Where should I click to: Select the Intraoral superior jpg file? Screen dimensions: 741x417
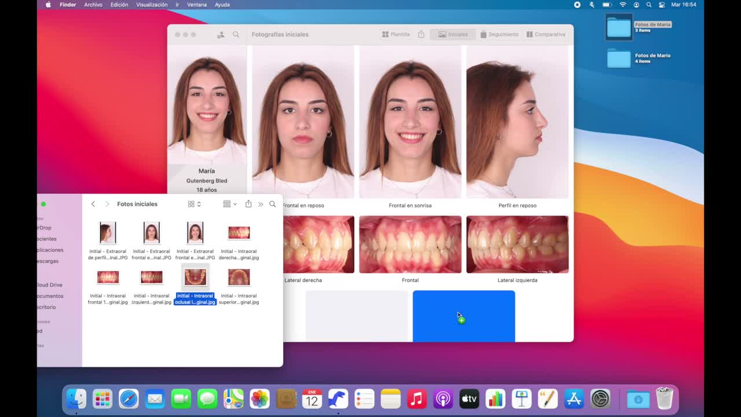pyautogui.click(x=239, y=286)
